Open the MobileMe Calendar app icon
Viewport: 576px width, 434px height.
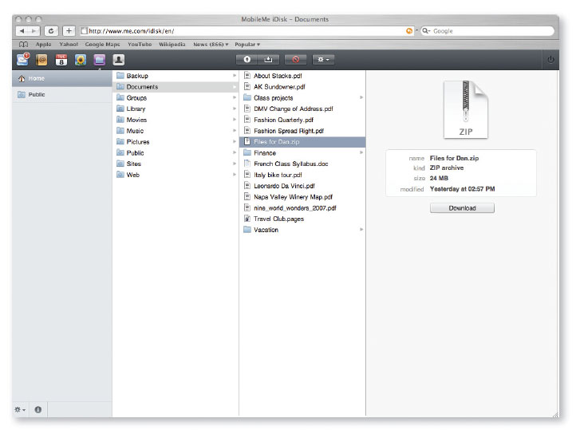(61, 60)
